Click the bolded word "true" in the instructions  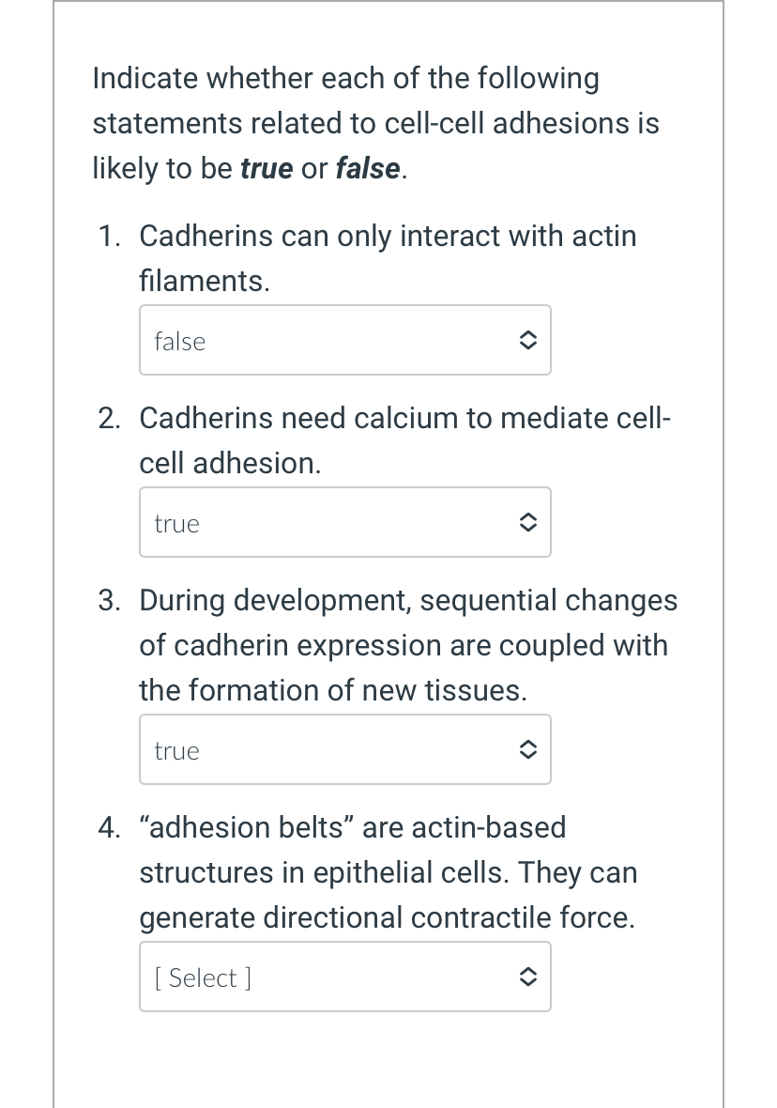pos(267,168)
